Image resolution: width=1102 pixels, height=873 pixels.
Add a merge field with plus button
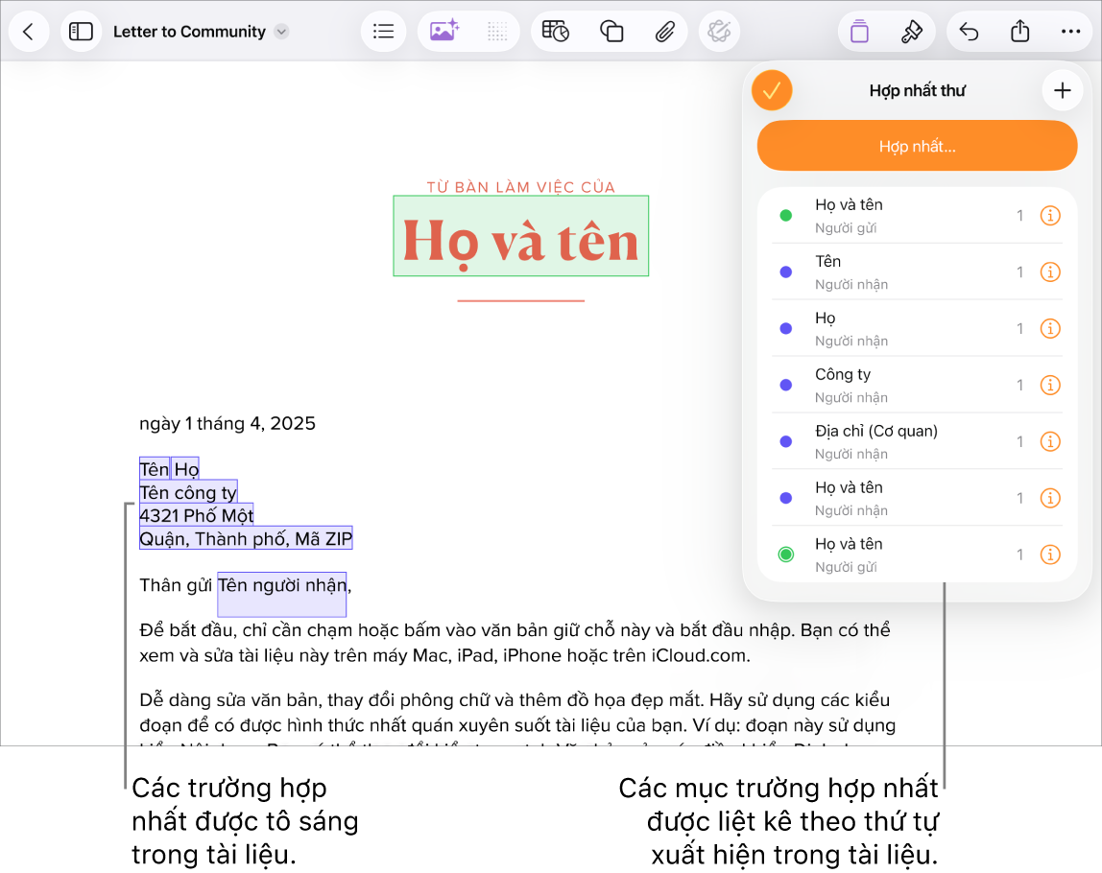(x=1062, y=90)
